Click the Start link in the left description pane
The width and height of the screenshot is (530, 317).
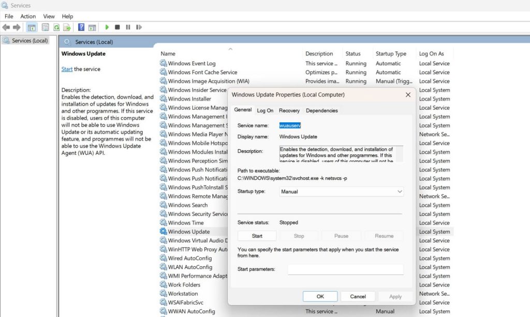click(67, 69)
